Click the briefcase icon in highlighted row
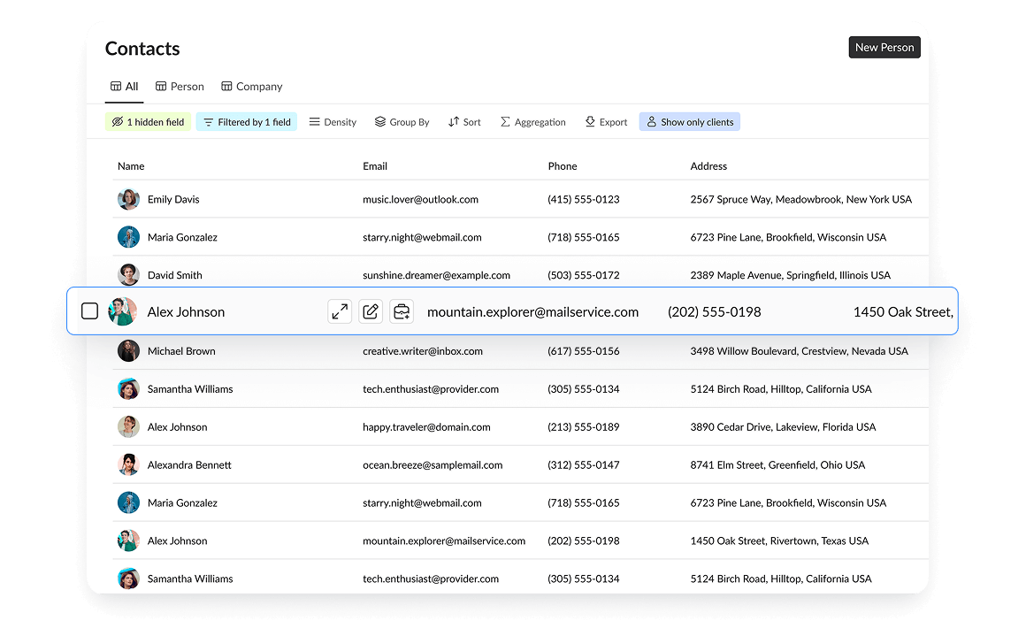Image resolution: width=1026 pixels, height=644 pixels. pos(402,311)
